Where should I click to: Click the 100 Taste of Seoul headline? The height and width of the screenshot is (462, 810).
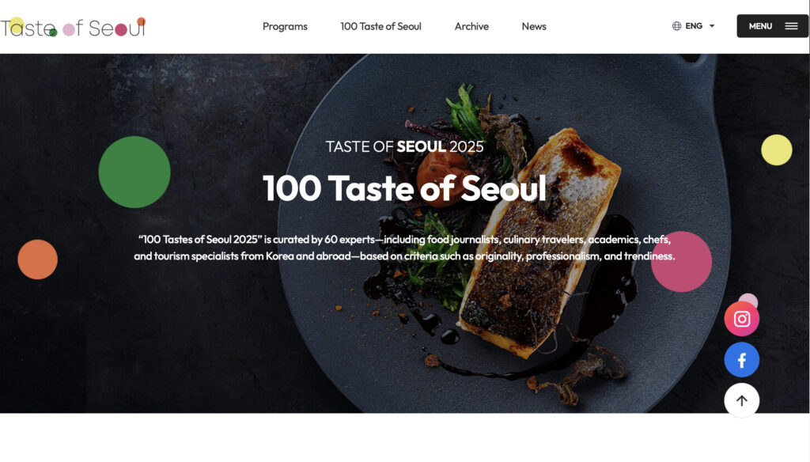tap(404, 188)
